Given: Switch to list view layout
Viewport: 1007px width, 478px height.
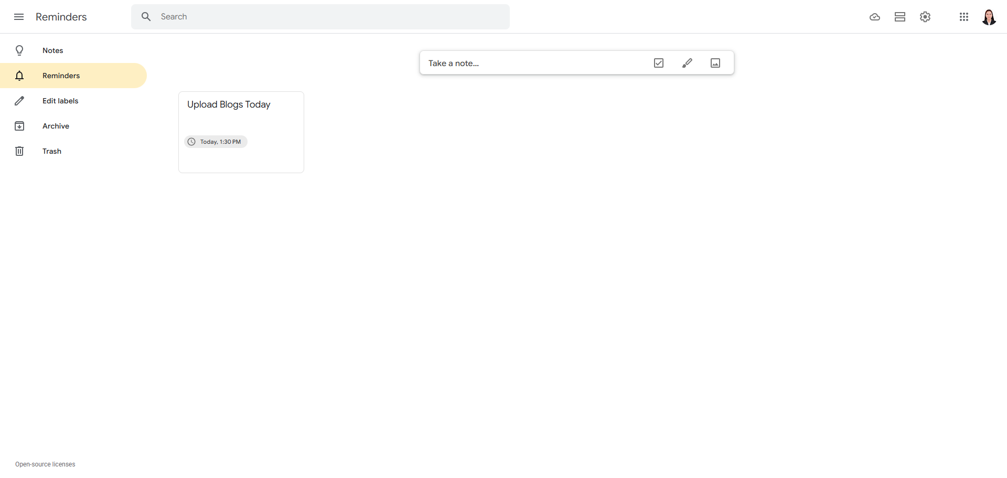Looking at the screenshot, I should [x=900, y=17].
